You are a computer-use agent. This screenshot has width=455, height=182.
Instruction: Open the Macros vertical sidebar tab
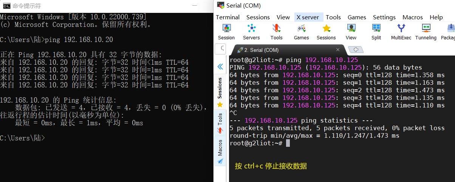pos(220,151)
